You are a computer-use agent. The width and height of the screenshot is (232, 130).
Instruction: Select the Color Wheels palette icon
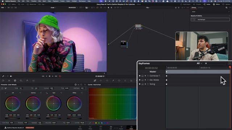click(x=15, y=81)
